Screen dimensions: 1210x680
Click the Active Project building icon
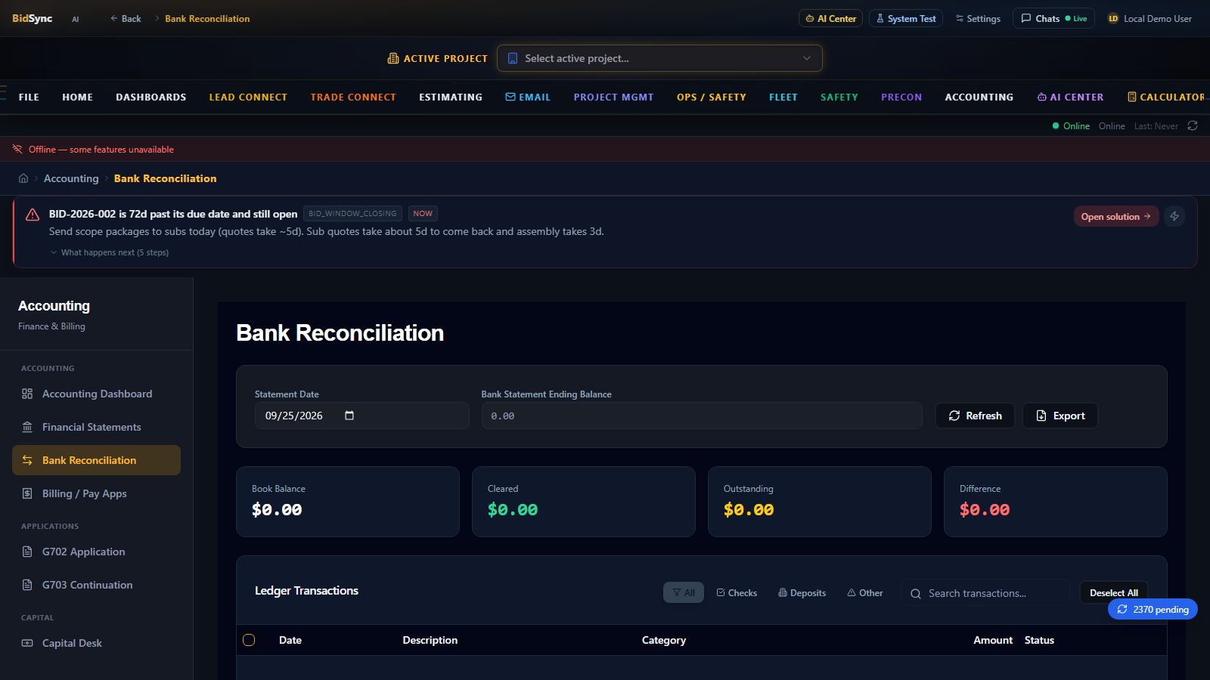click(x=393, y=58)
